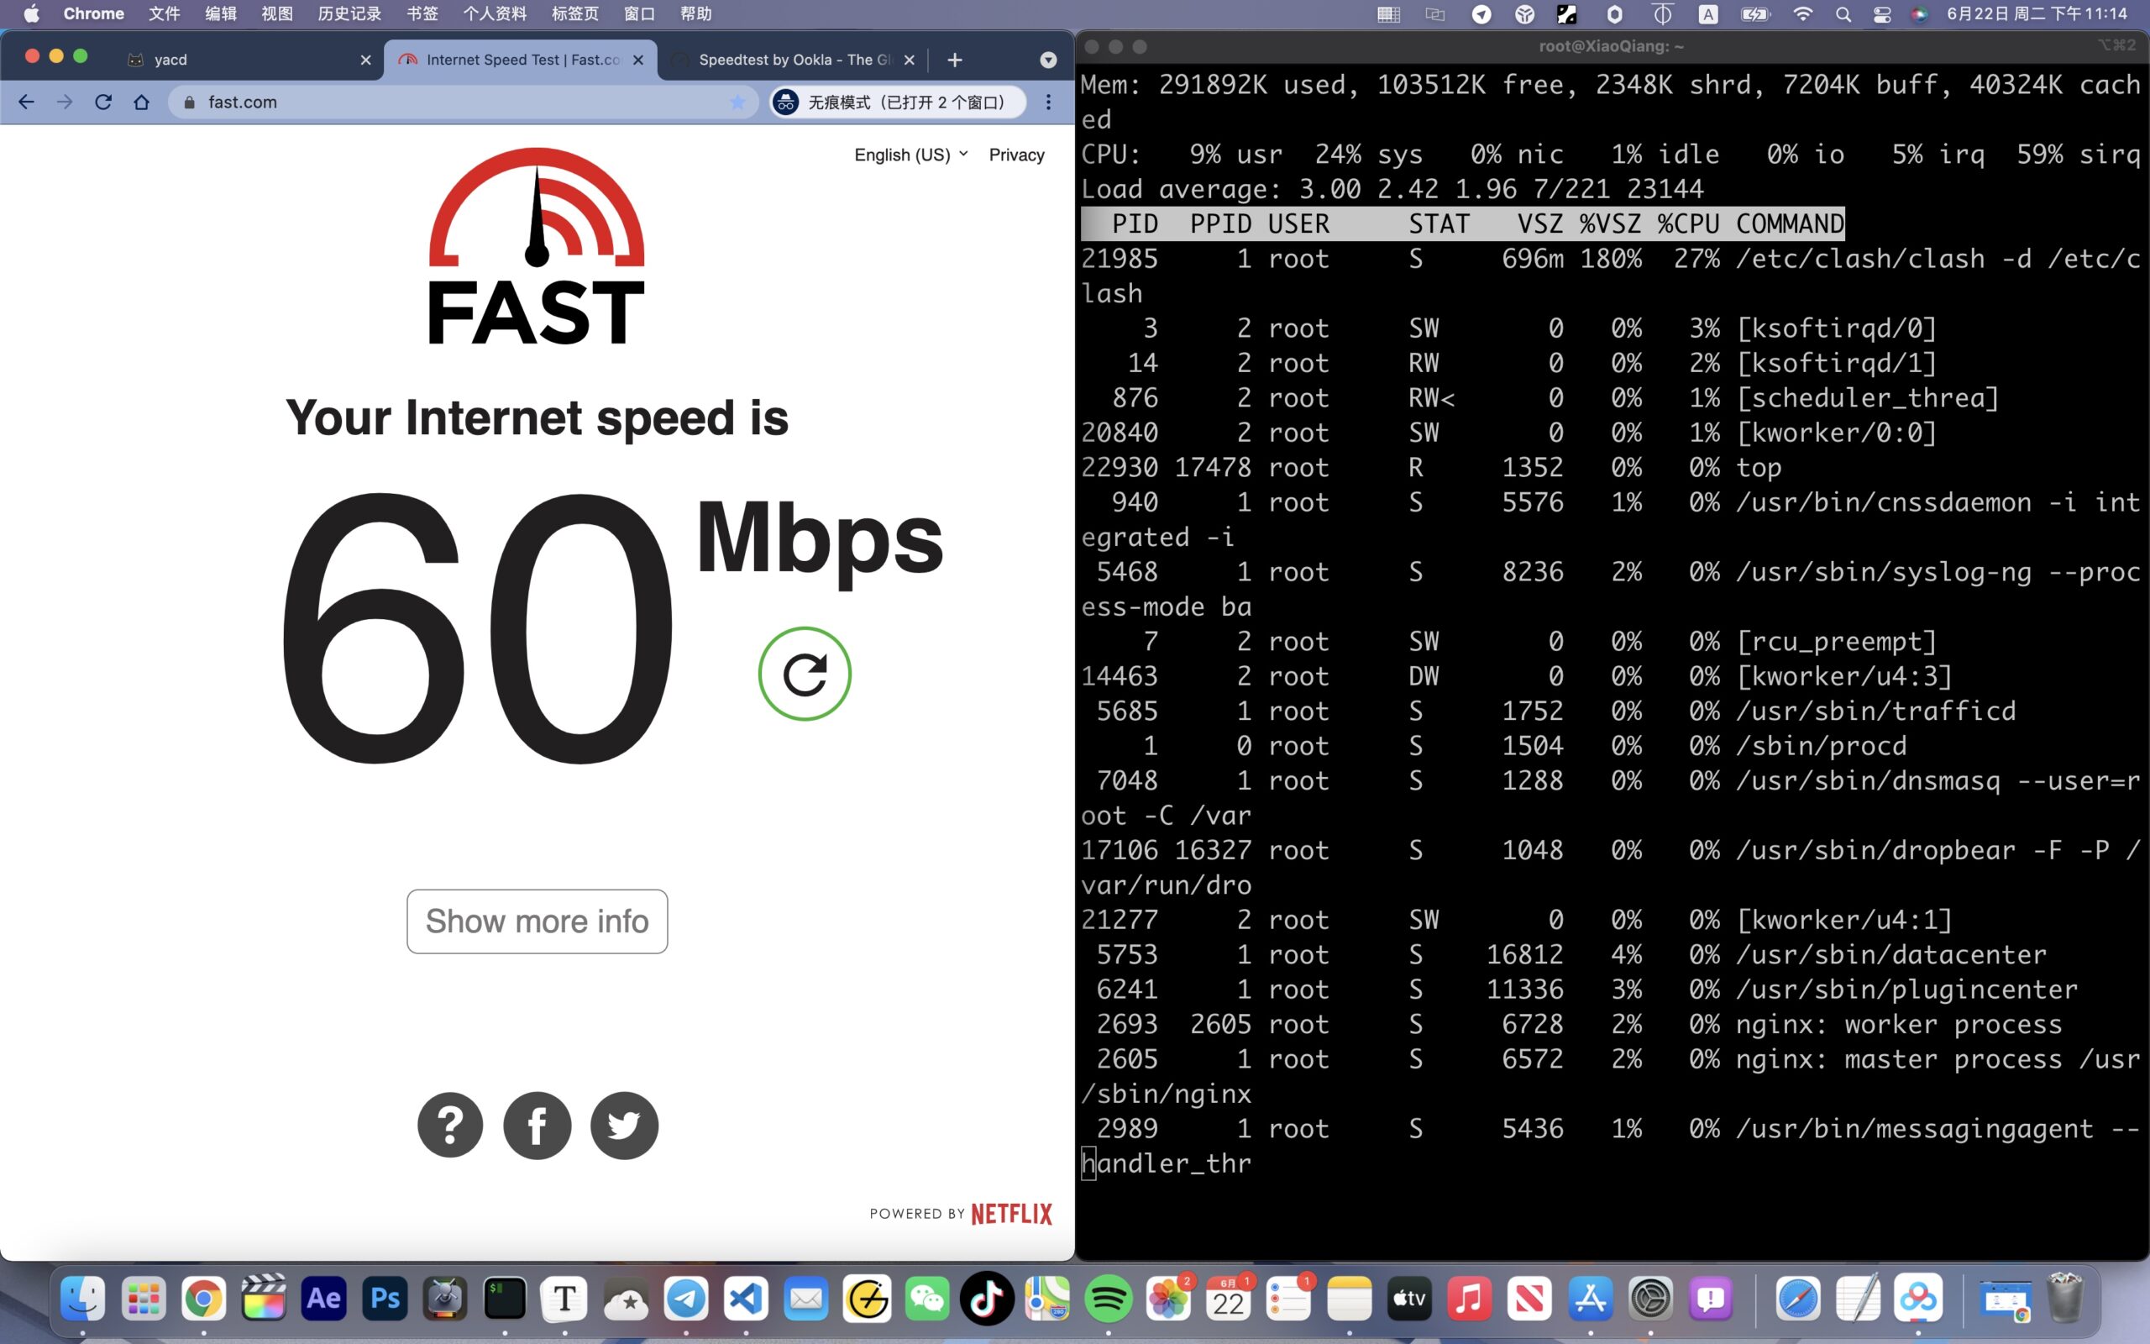Image resolution: width=2150 pixels, height=1344 pixels.
Task: Reload the fast.com page in Chrome
Action: (103, 102)
